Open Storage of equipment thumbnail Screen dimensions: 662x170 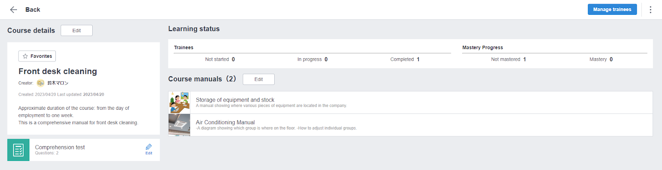click(179, 103)
